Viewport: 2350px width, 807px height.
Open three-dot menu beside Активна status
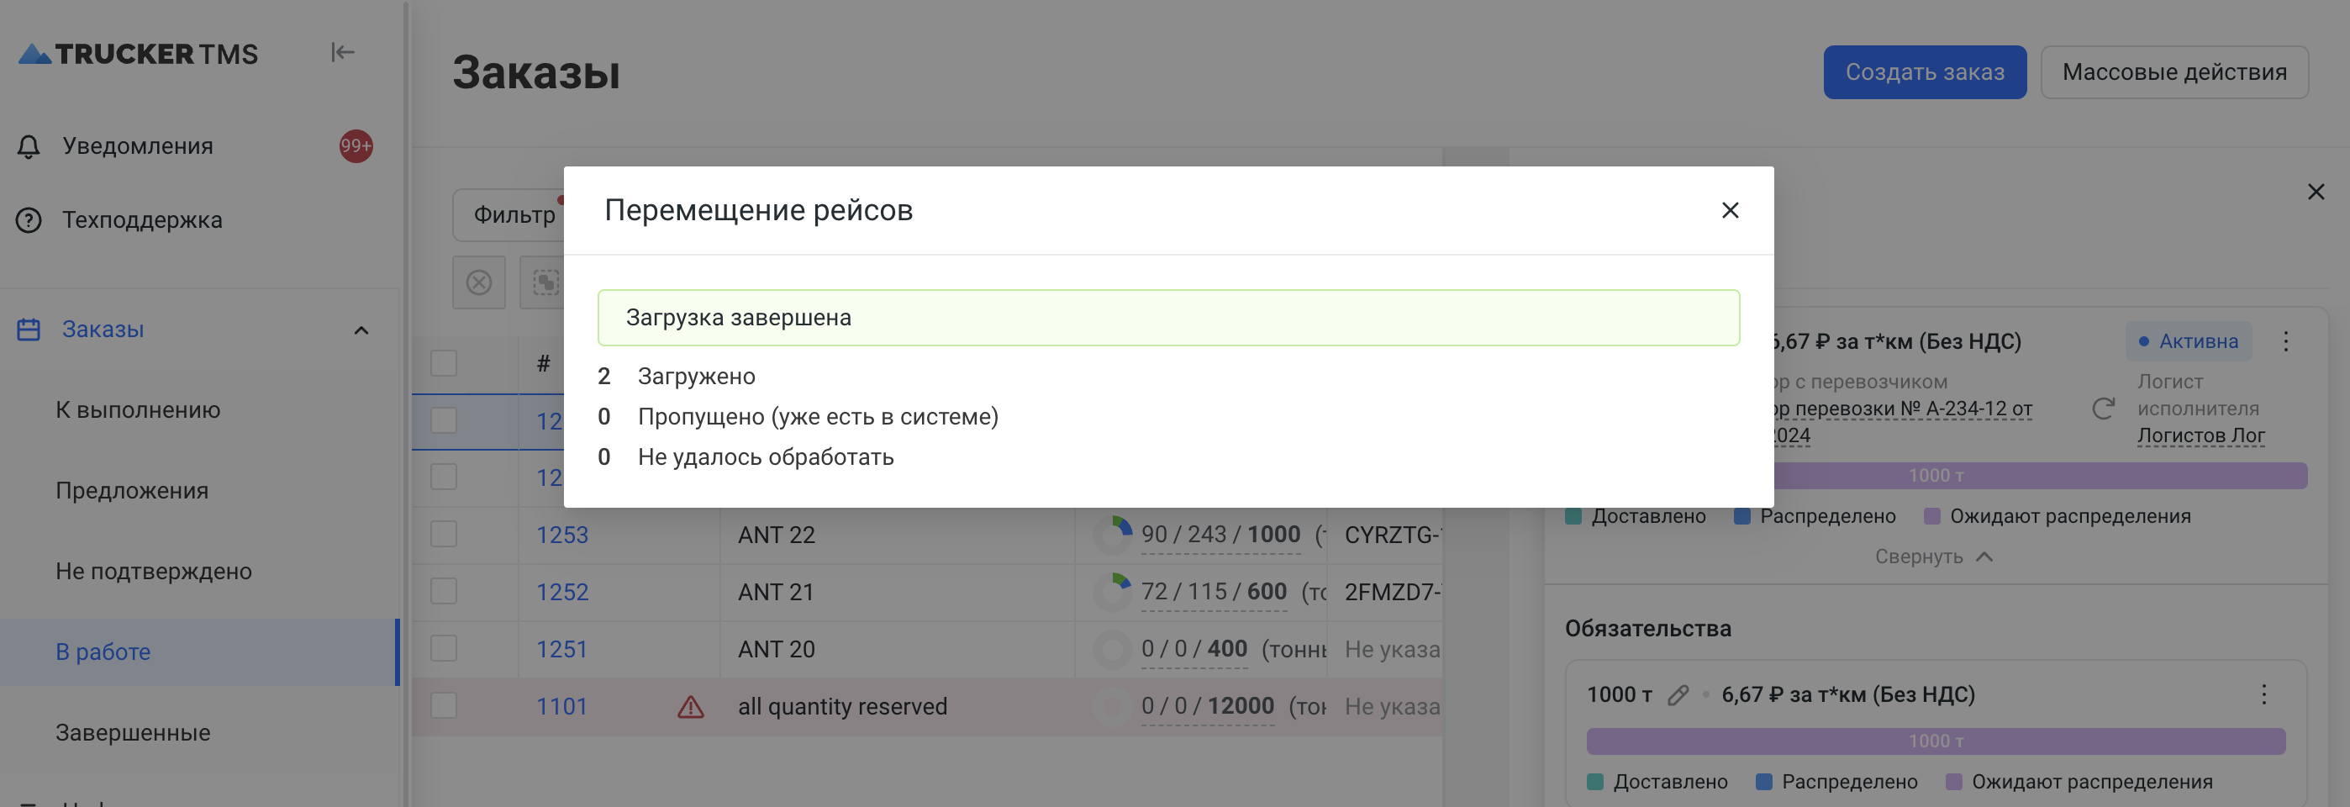point(2285,341)
